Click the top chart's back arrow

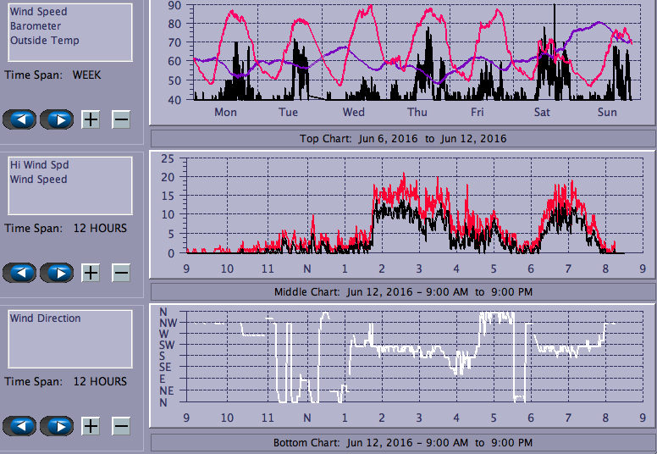pos(20,119)
